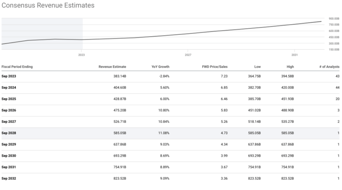Click the 8.69% YoY growth value
Screen dimensions: 342x190
[x=165, y=156]
